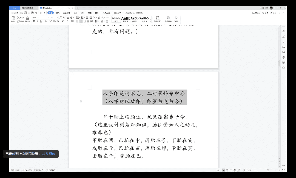Center-align the paragraph
Viewport: 296px width, 178px height.
(x=81, y=21)
